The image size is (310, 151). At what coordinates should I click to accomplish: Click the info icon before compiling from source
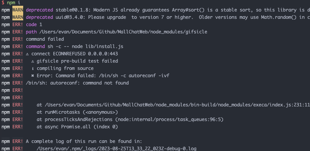32,68
